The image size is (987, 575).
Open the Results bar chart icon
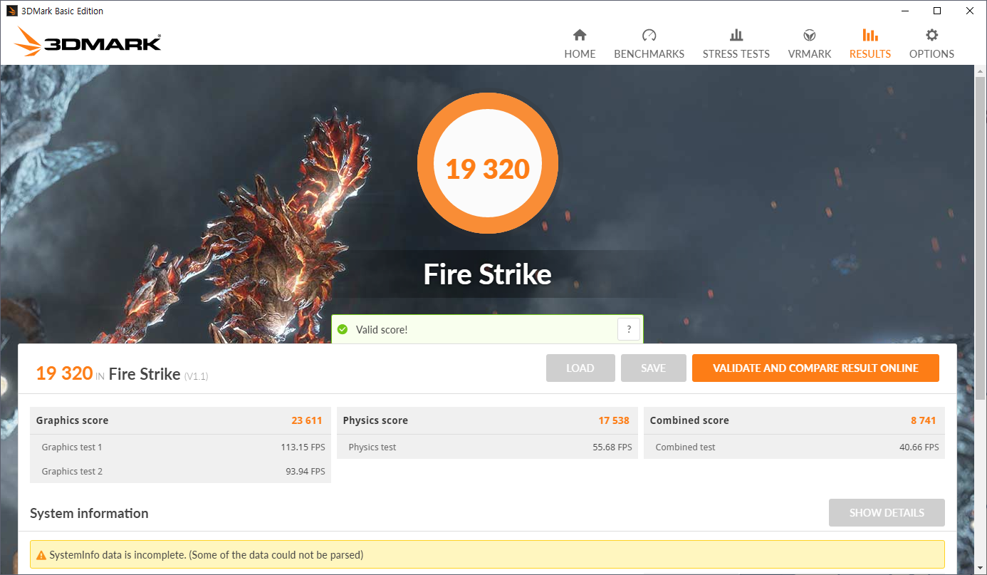click(870, 35)
